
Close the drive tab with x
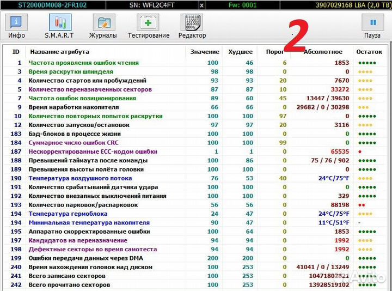click(x=202, y=5)
